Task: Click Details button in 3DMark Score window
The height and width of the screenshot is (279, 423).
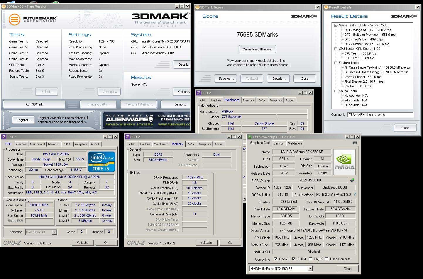Action: (x=279, y=79)
